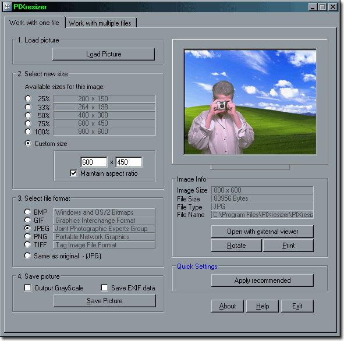Click the Save Picture button
The image size is (344, 341).
tap(105, 301)
